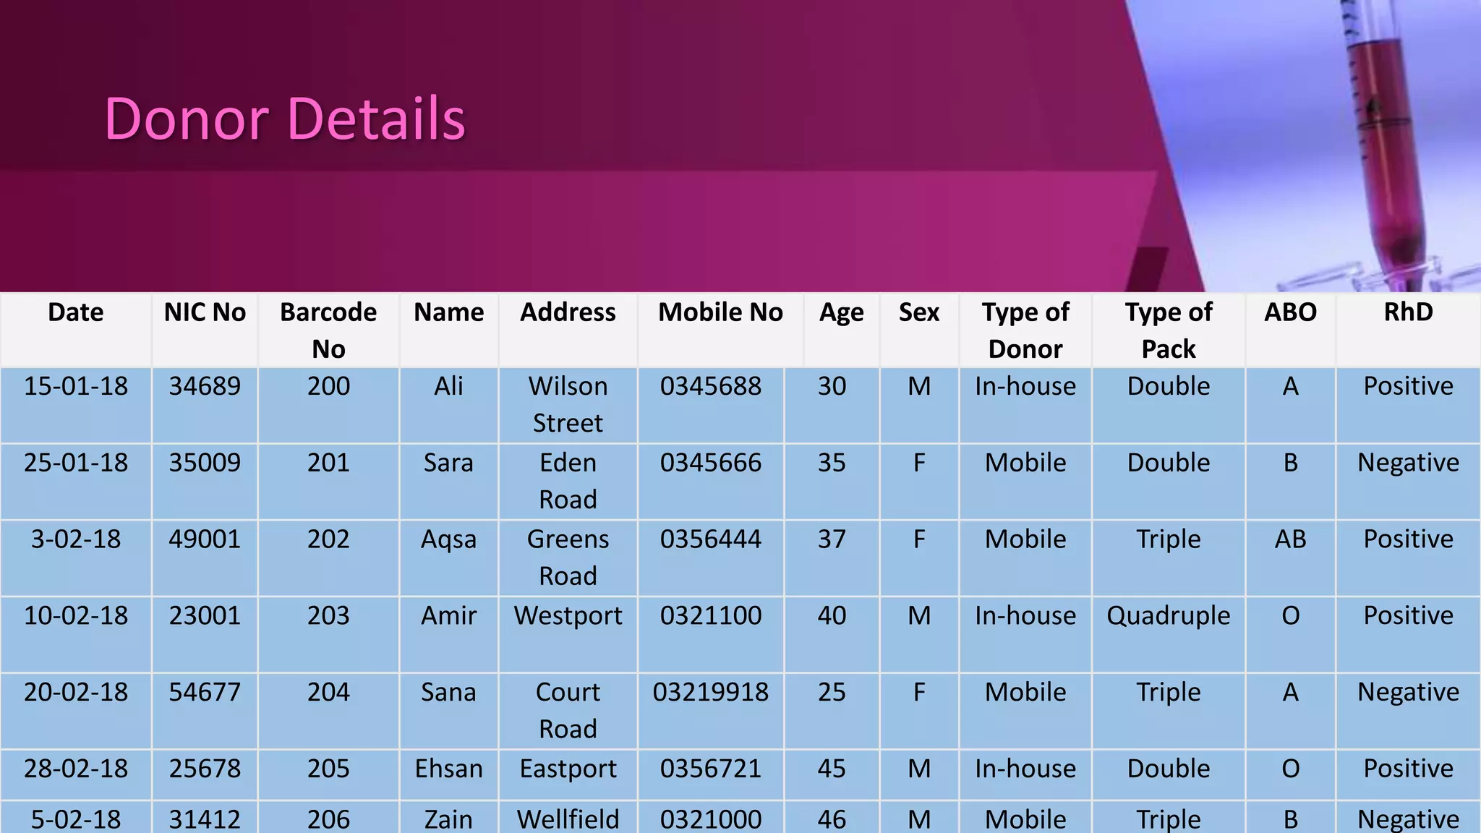Select the Date column header
This screenshot has height=833, width=1481.
[76, 312]
